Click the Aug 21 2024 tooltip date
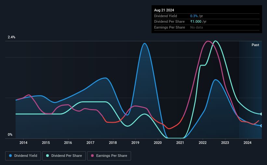The image size is (267, 165). (x=164, y=10)
